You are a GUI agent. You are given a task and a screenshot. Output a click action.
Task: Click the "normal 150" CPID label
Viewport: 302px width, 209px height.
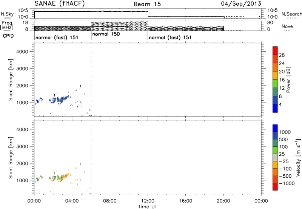[x=106, y=34]
